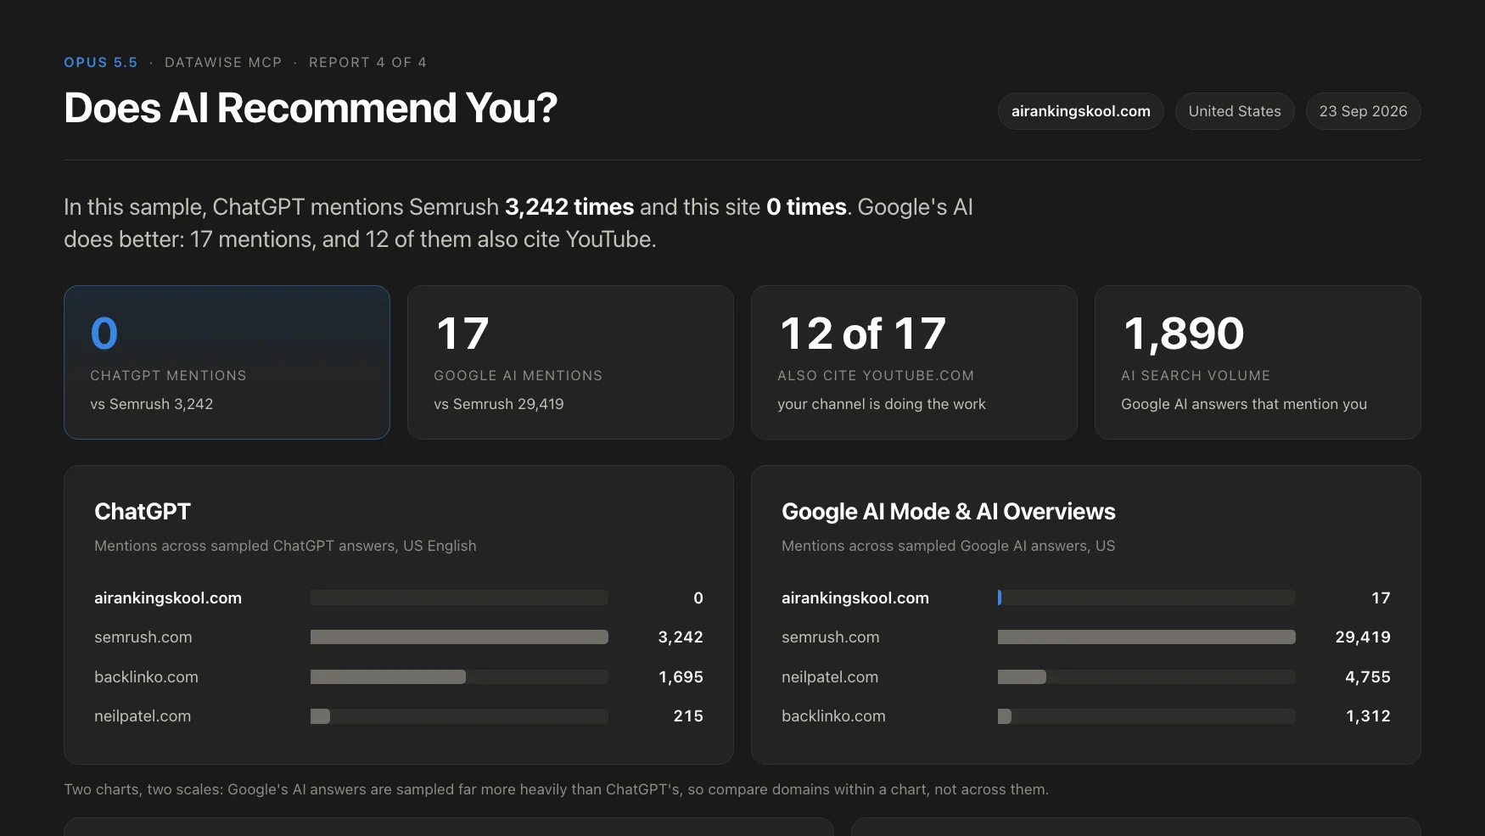Click the value 1,695 in ChatGPT chart
The image size is (1485, 836).
(681, 676)
